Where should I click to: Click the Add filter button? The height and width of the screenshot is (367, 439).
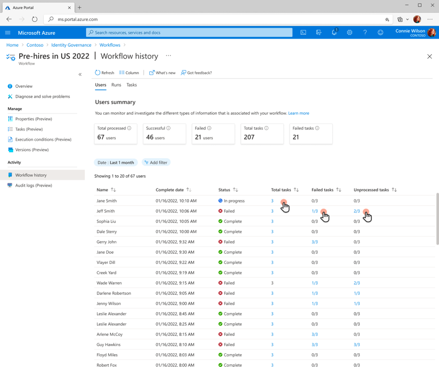click(x=156, y=162)
